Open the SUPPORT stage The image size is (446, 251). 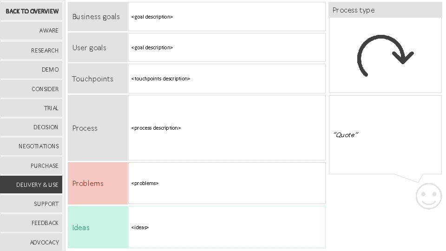[x=32, y=204]
